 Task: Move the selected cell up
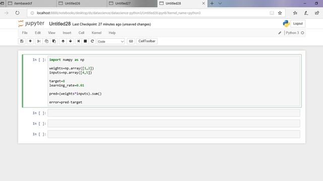(x=63, y=41)
